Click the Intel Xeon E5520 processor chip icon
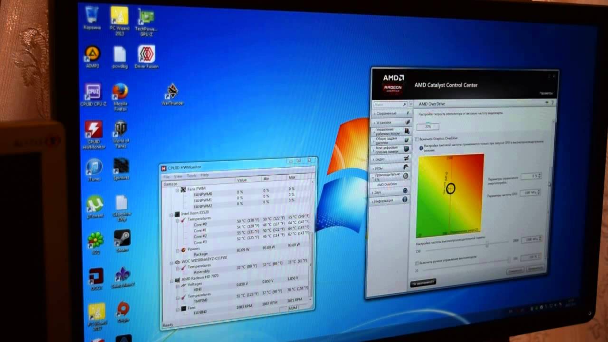608x342 pixels. coord(177,214)
